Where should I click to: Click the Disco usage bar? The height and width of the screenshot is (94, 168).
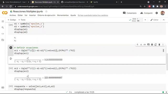tap(140, 21)
